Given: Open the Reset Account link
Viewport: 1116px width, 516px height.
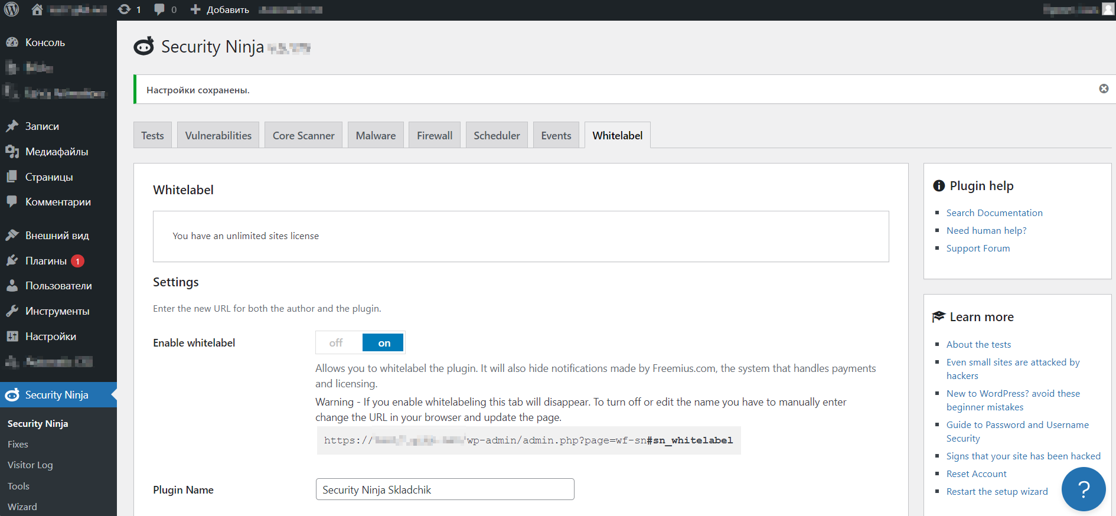Looking at the screenshot, I should [x=976, y=474].
